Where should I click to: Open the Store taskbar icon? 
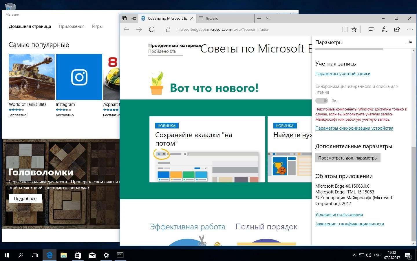[78, 255]
